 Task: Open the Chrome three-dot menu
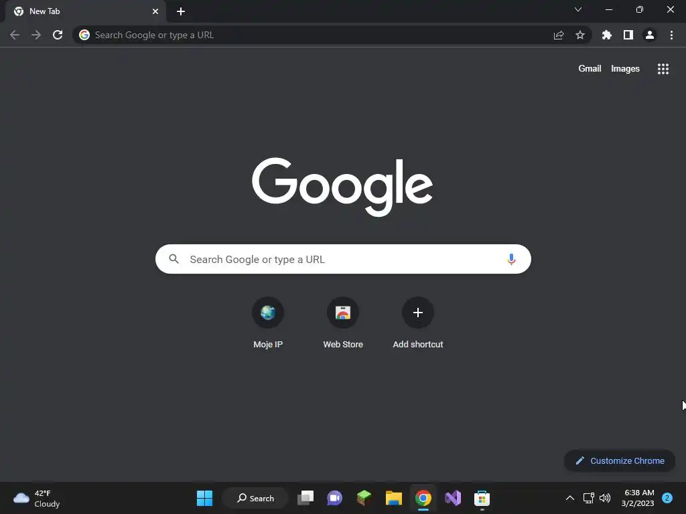(x=671, y=35)
